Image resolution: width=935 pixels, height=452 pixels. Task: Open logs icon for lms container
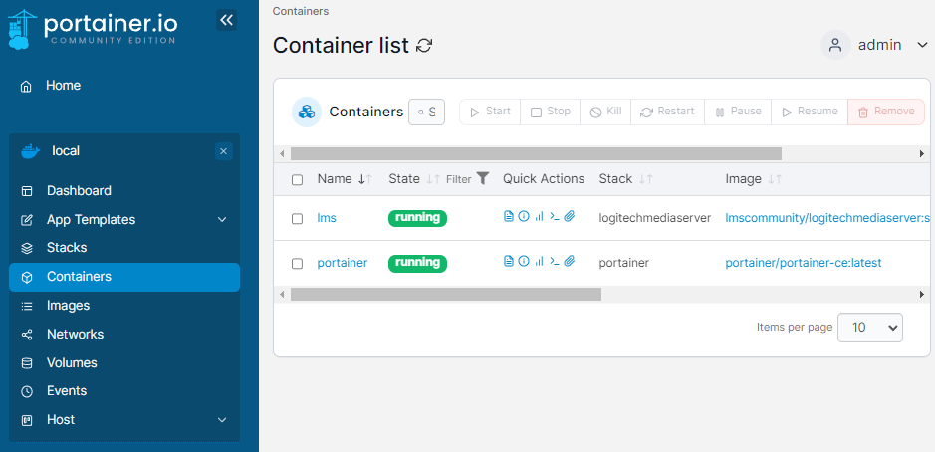tap(509, 216)
